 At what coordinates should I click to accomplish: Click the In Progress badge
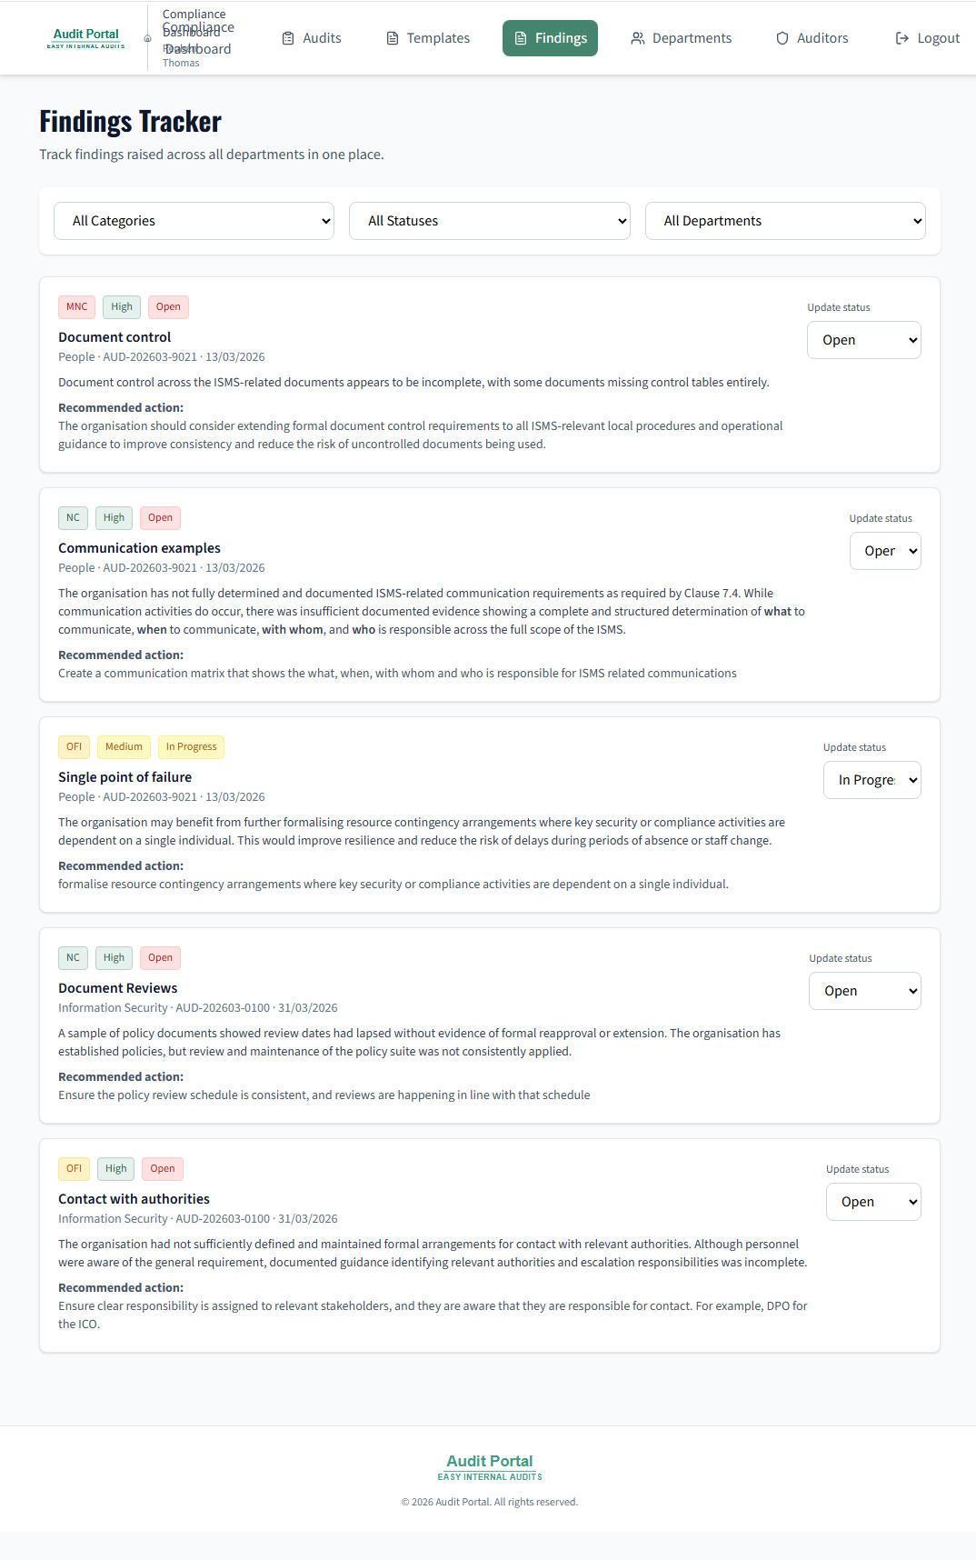[191, 747]
